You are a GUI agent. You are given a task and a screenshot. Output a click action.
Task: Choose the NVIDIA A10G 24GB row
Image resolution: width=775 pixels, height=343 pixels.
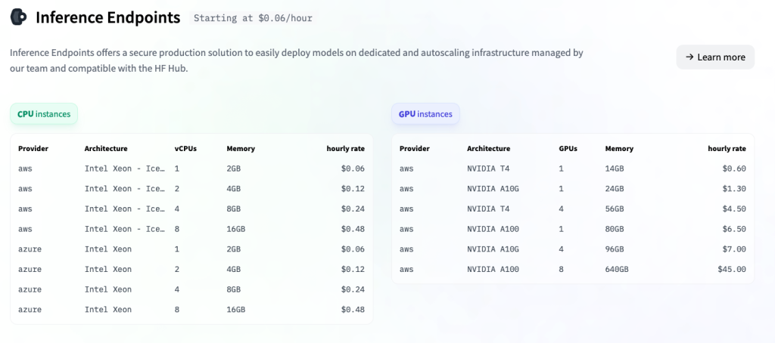[x=572, y=189]
